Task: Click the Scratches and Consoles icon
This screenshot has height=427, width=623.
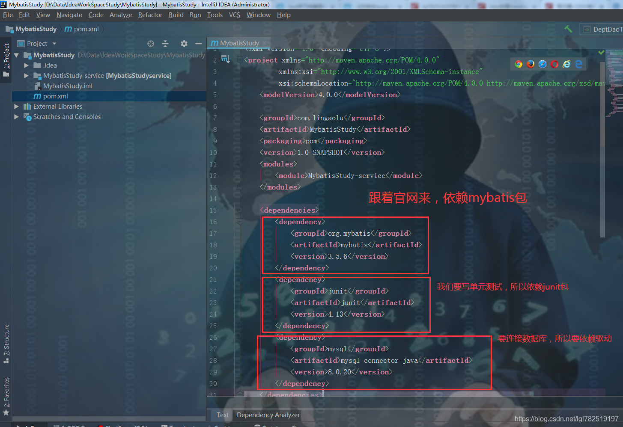Action: click(x=27, y=117)
